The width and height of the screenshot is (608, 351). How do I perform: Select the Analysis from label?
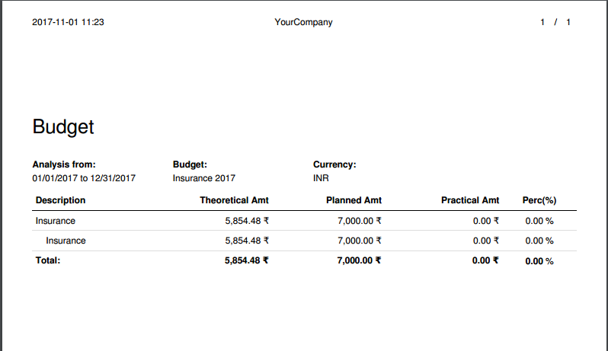pyautogui.click(x=64, y=164)
